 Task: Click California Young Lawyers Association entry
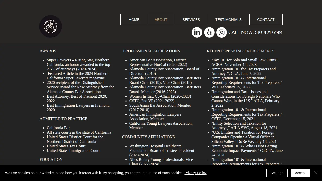tap(161, 126)
